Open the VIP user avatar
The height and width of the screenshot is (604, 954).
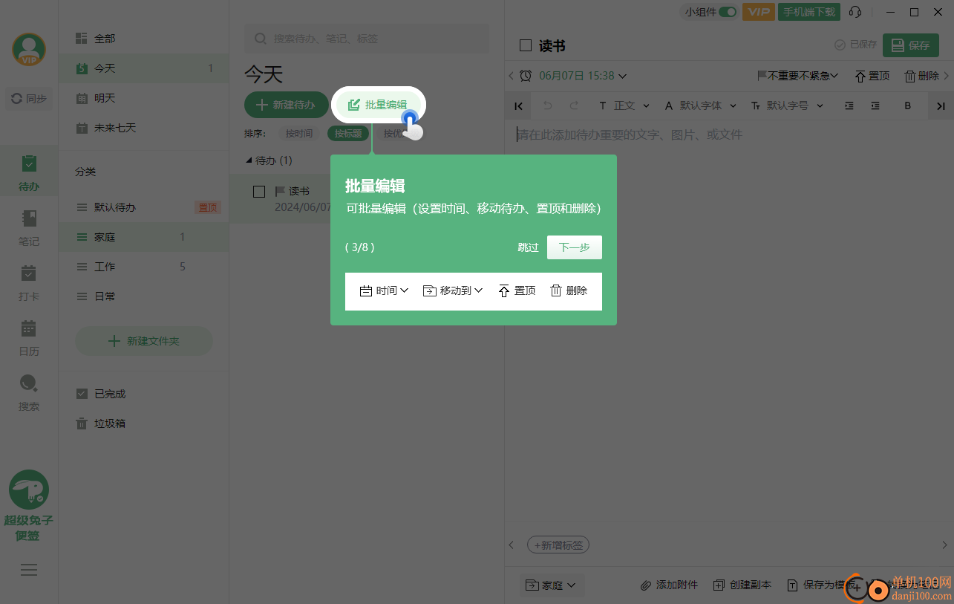[x=29, y=50]
